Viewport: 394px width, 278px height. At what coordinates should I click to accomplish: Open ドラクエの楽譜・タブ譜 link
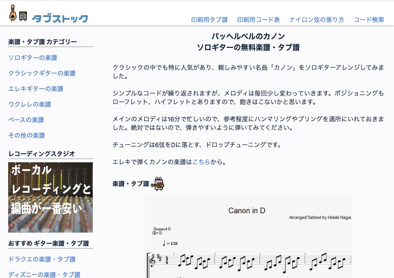tap(42, 259)
